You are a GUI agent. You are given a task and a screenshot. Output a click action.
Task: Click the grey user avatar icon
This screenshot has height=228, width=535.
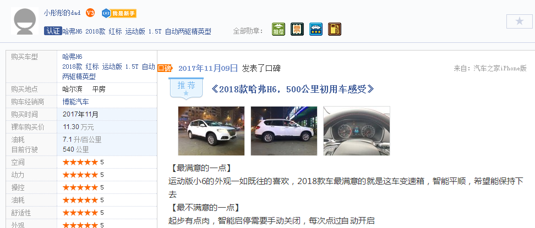click(25, 21)
